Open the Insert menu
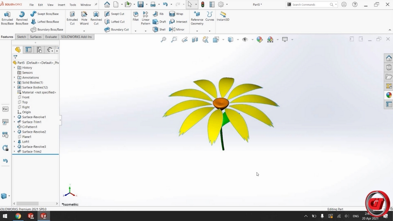393x221 pixels. (x=61, y=5)
